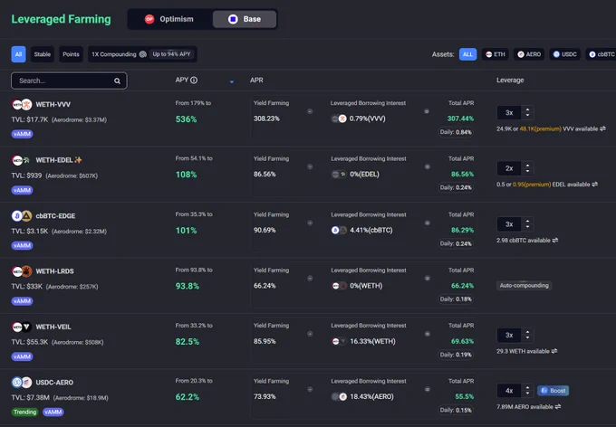Click the 536% APY value
The height and width of the screenshot is (427, 616).
(187, 119)
